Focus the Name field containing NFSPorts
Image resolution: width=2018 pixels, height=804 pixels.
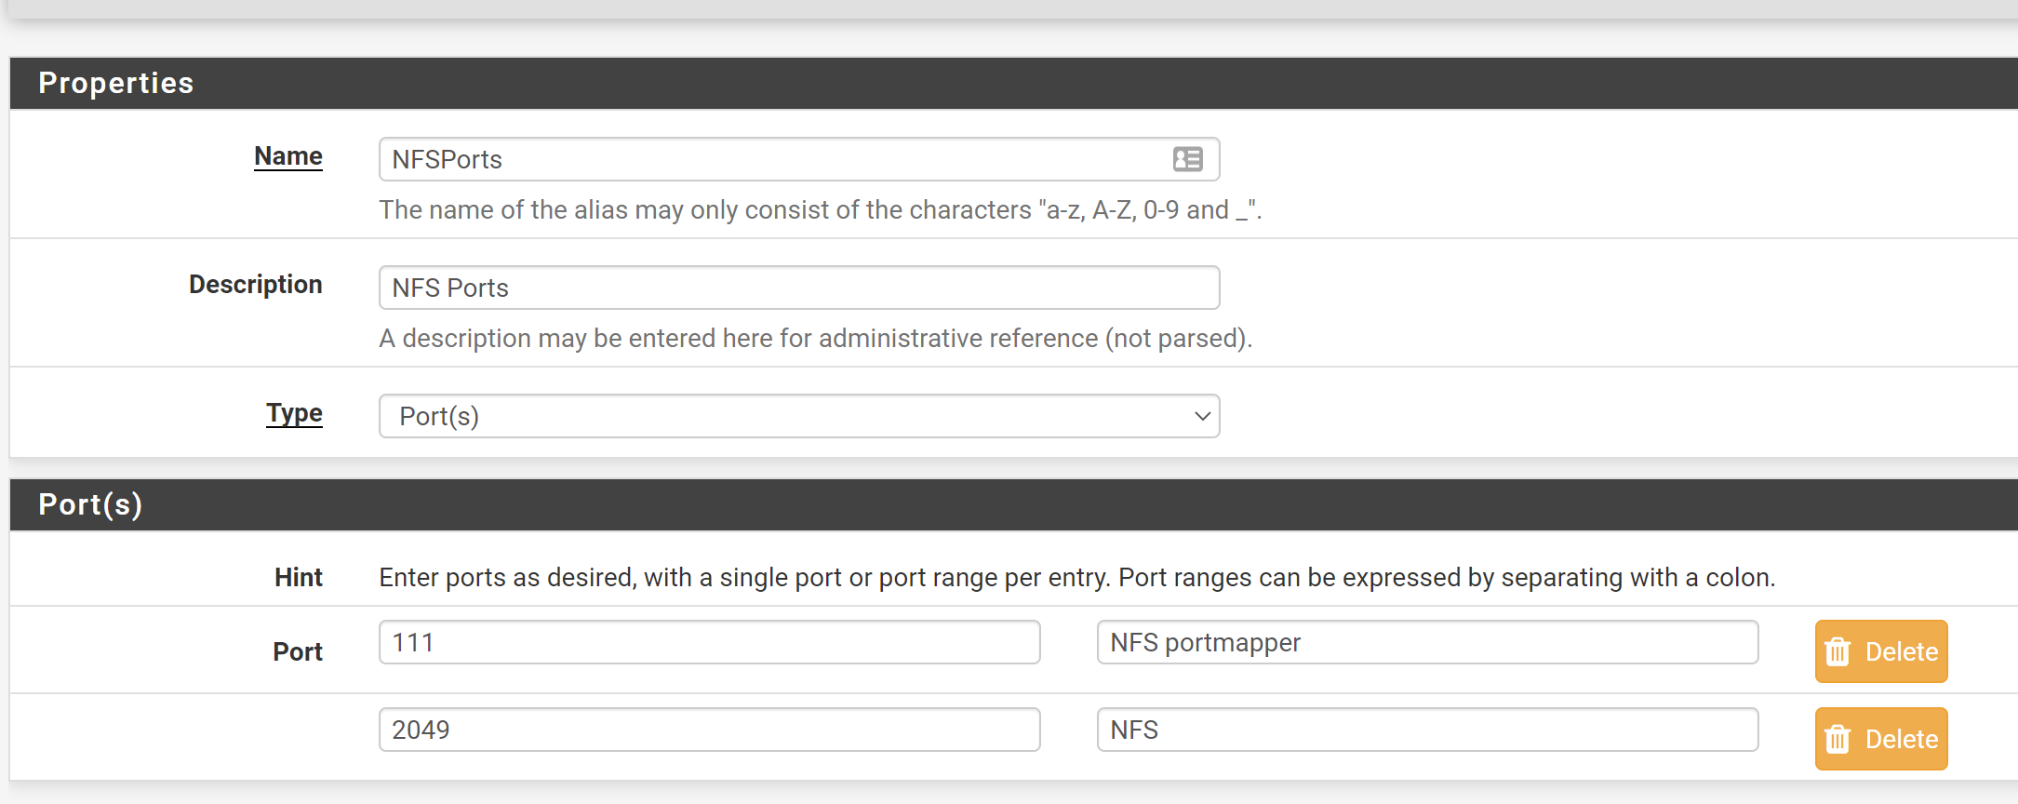772,159
